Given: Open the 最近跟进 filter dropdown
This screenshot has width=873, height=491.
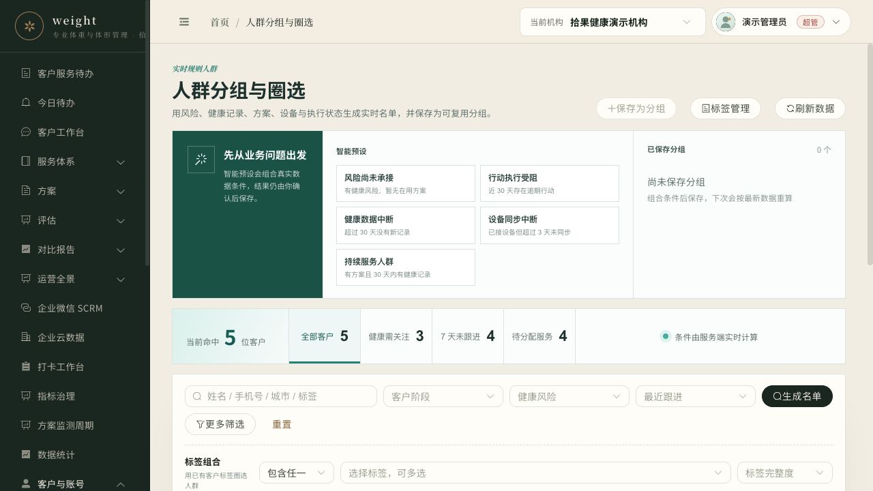Looking at the screenshot, I should click(695, 396).
